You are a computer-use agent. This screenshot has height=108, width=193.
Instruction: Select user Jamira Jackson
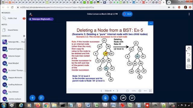(x=13, y=99)
